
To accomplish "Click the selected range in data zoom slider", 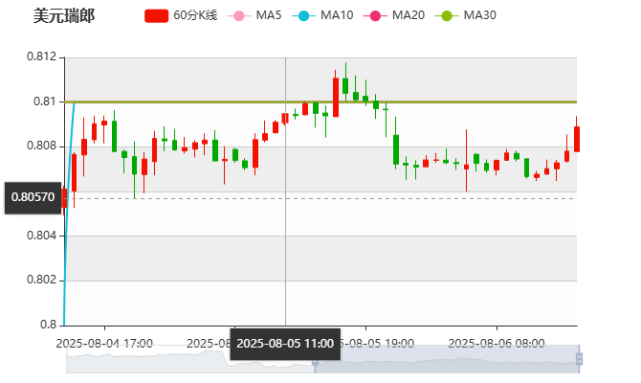I will 450,360.
